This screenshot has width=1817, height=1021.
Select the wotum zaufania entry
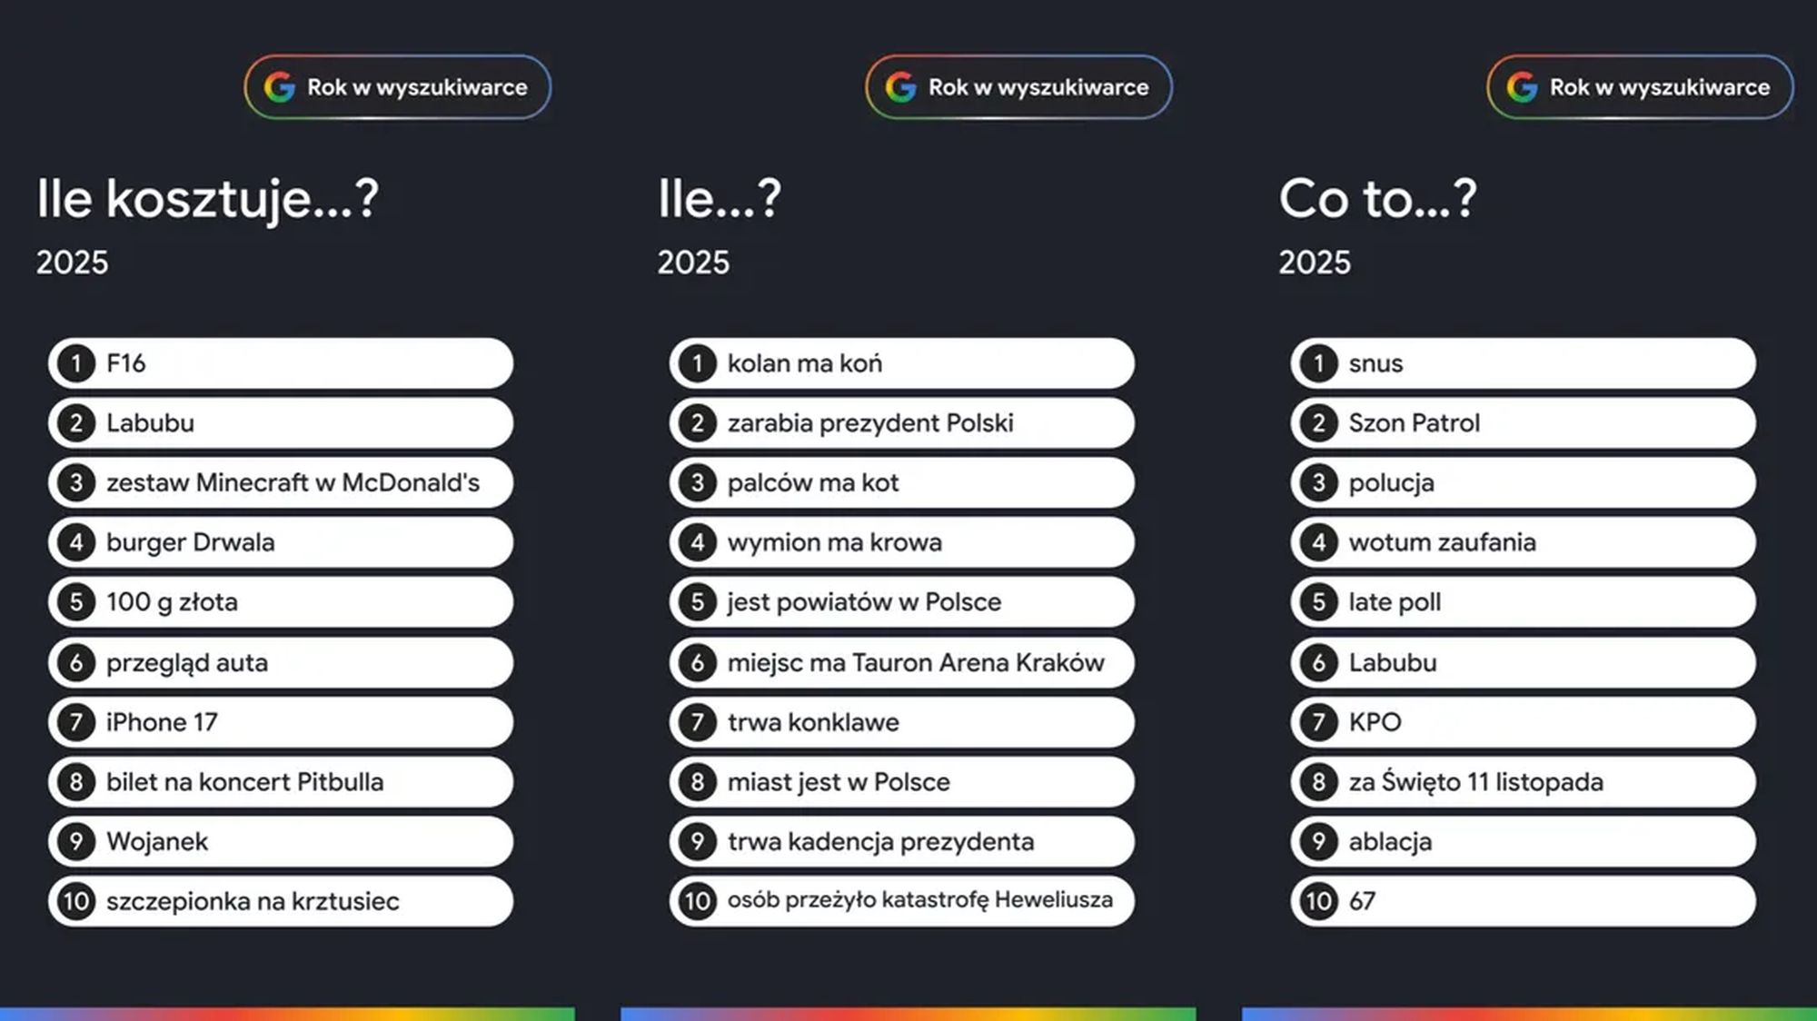[x=1523, y=542]
